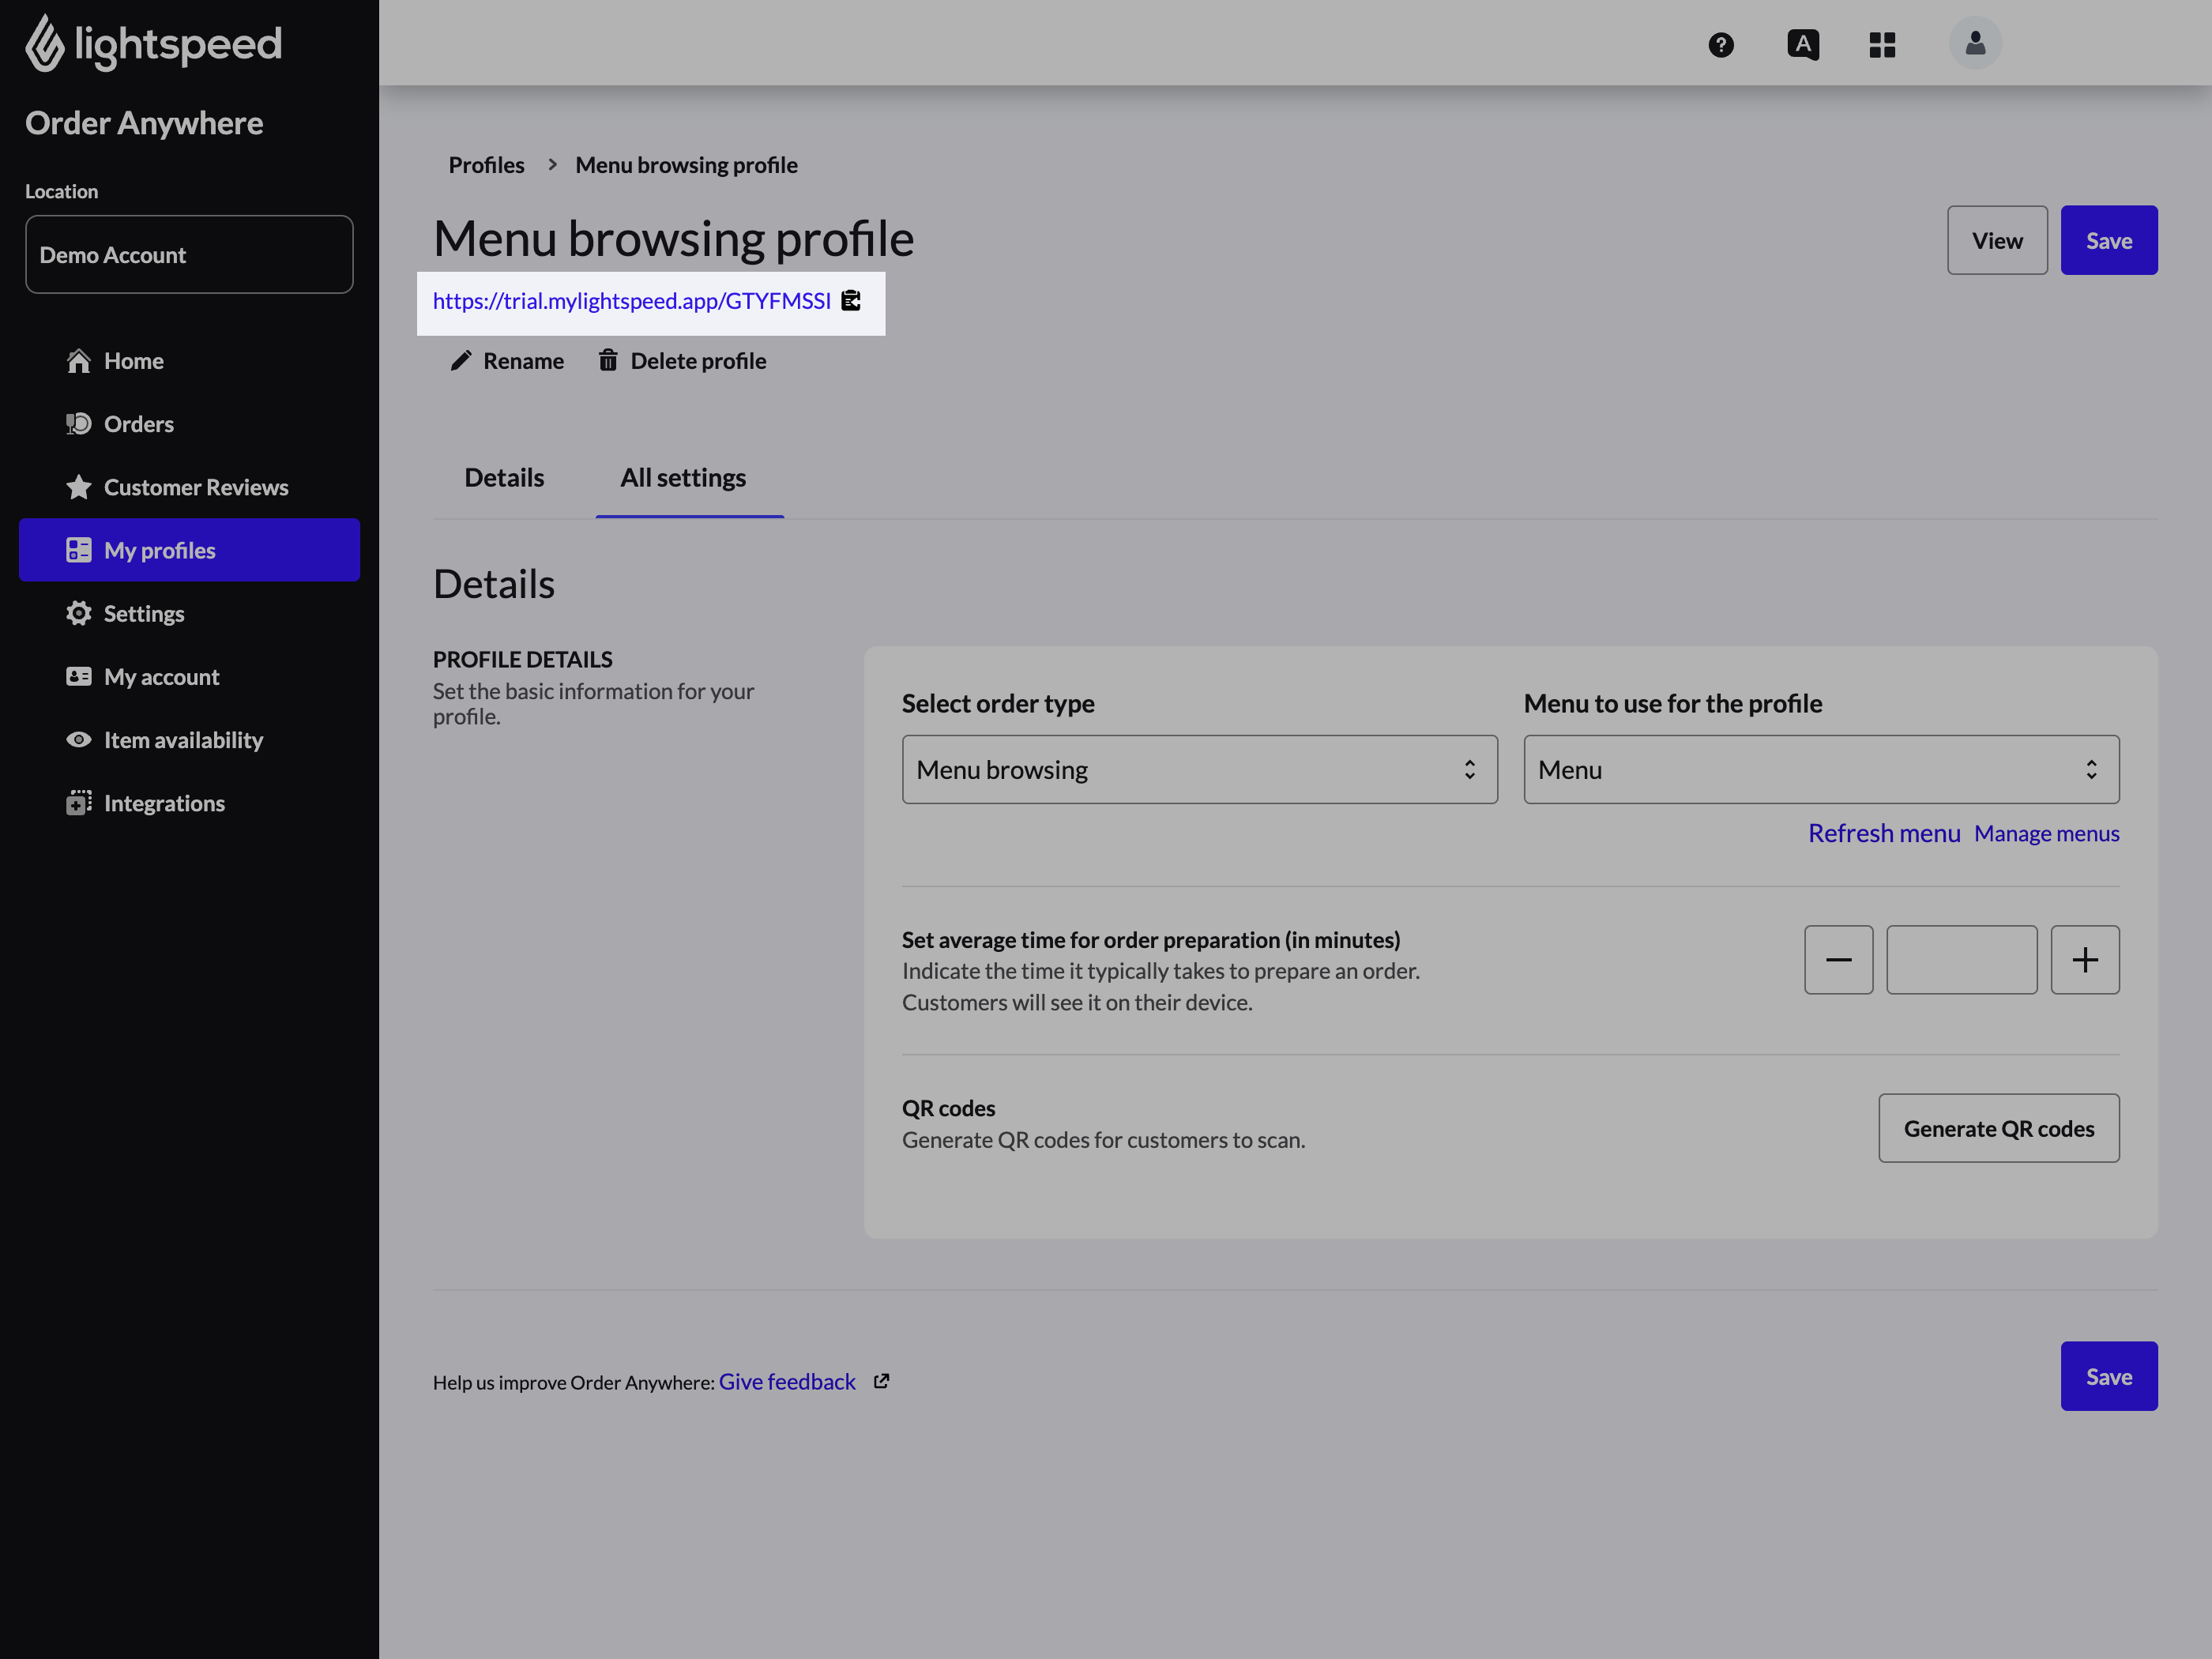Screen dimensions: 2212x1659
Task: Open the Demo Account location selector
Action: point(189,254)
